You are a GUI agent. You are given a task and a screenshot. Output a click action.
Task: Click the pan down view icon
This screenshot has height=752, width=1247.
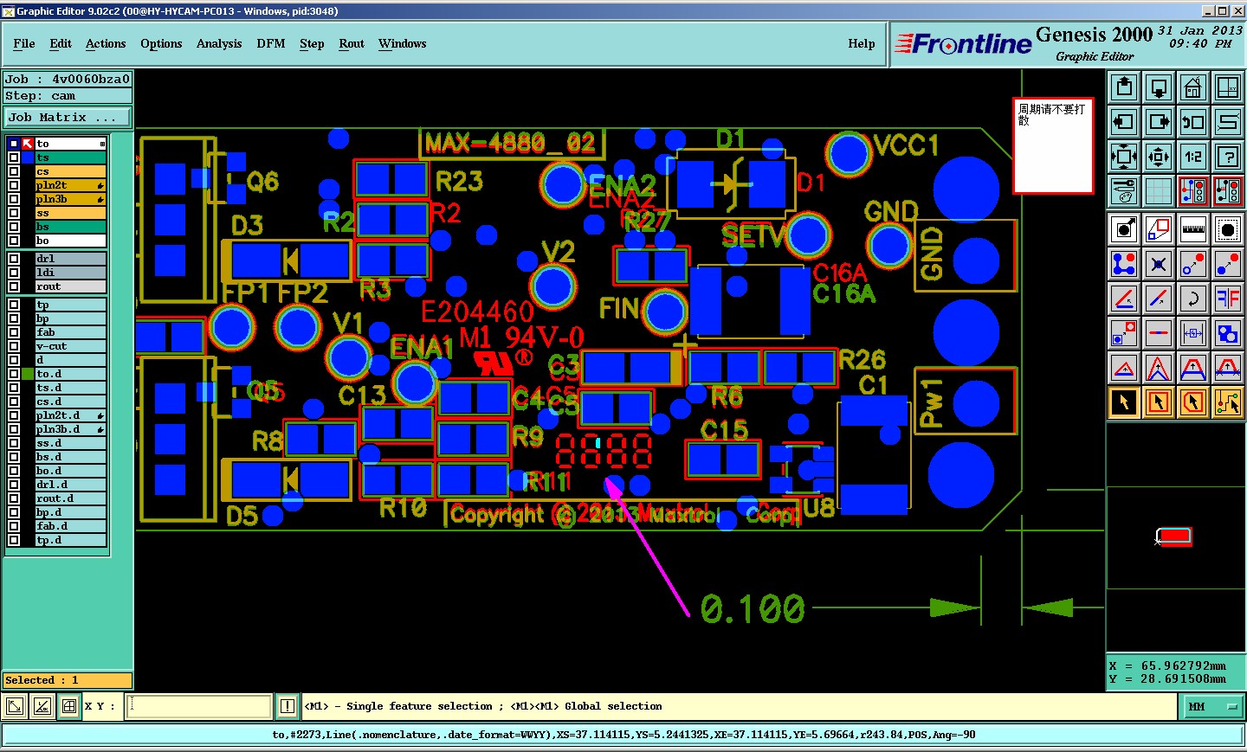(x=1159, y=87)
